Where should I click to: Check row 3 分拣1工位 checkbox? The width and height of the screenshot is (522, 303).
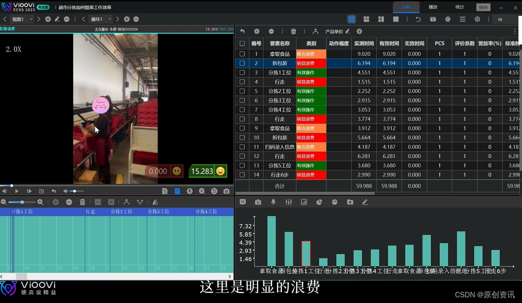click(242, 73)
